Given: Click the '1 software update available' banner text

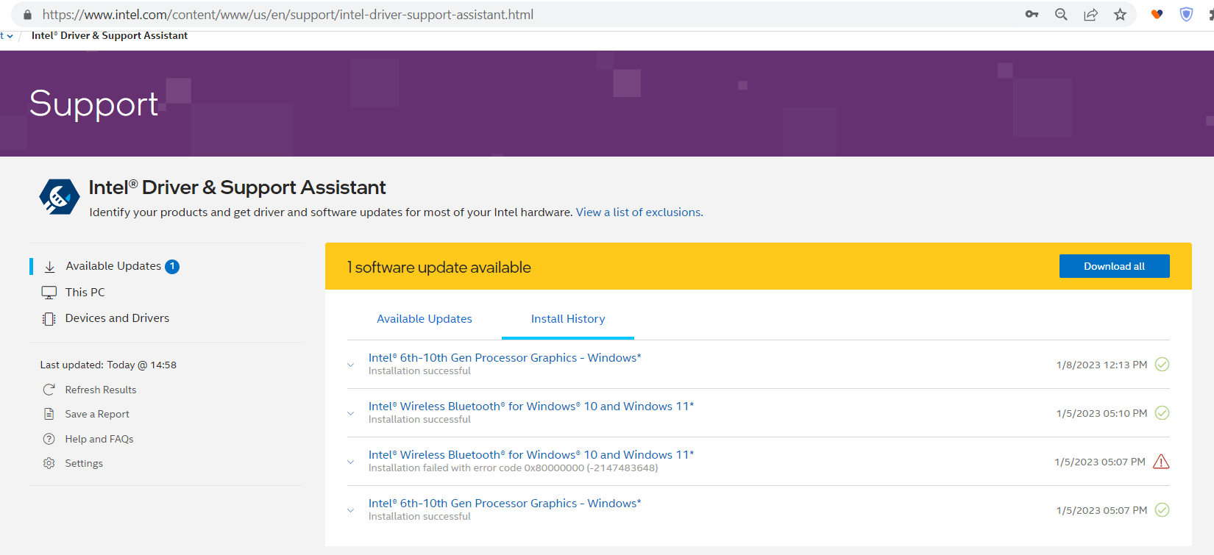Looking at the screenshot, I should click(x=439, y=268).
